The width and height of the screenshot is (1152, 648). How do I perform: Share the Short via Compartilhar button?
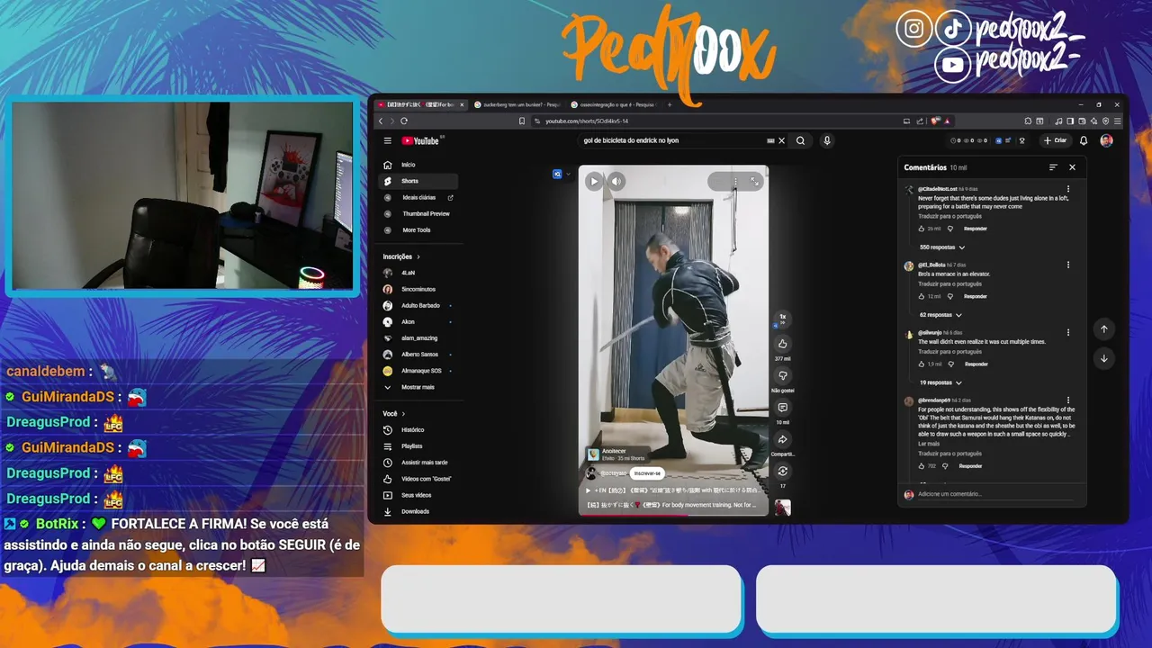coord(782,440)
